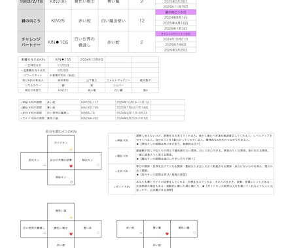Click the red heart in the 黄色い戦士 cell
The width and height of the screenshot is (301, 248).
coord(71,234)
